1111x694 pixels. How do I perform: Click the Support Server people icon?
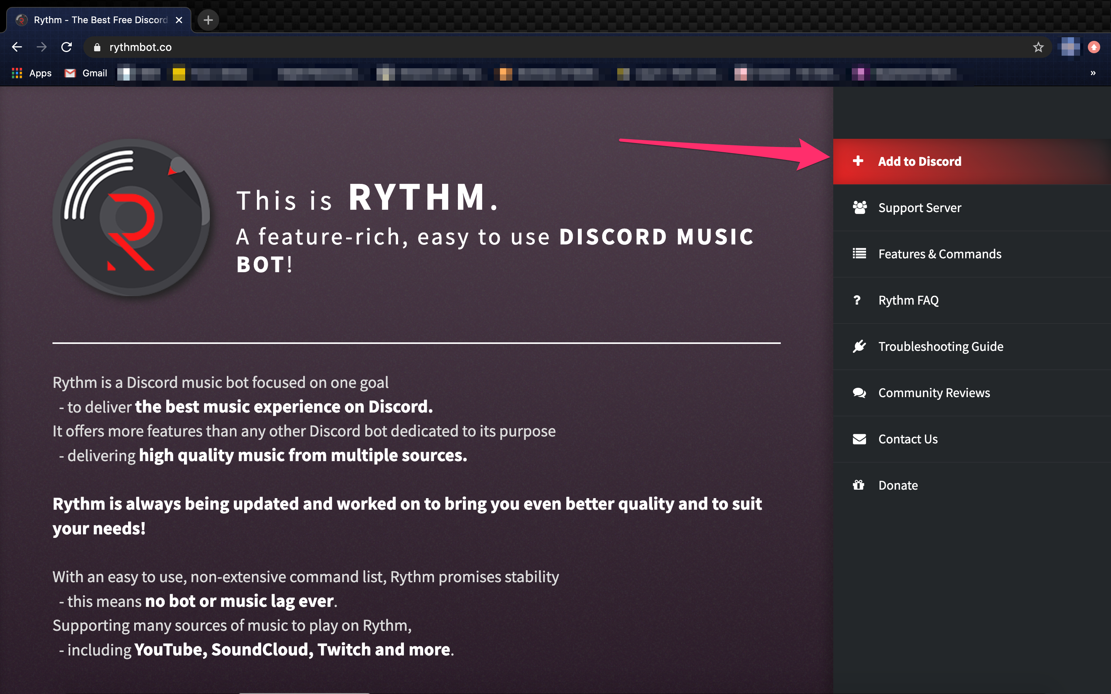[x=859, y=207]
